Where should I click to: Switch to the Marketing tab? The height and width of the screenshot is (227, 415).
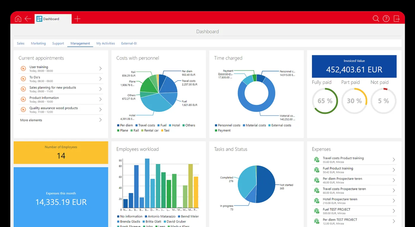(38, 43)
